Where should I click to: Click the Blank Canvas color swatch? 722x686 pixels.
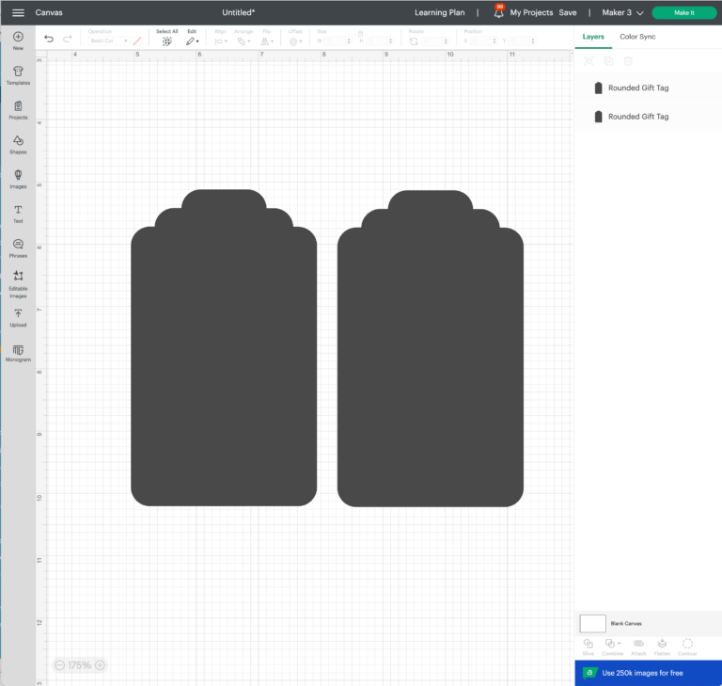point(592,623)
